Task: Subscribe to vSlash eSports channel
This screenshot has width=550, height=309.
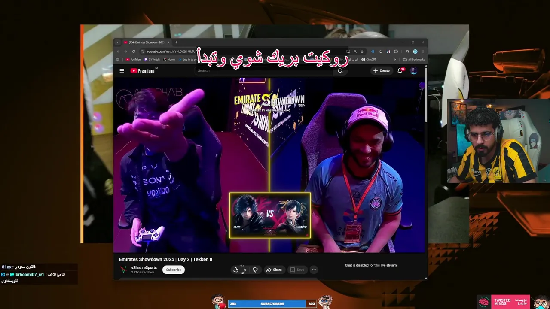Action: (174, 270)
